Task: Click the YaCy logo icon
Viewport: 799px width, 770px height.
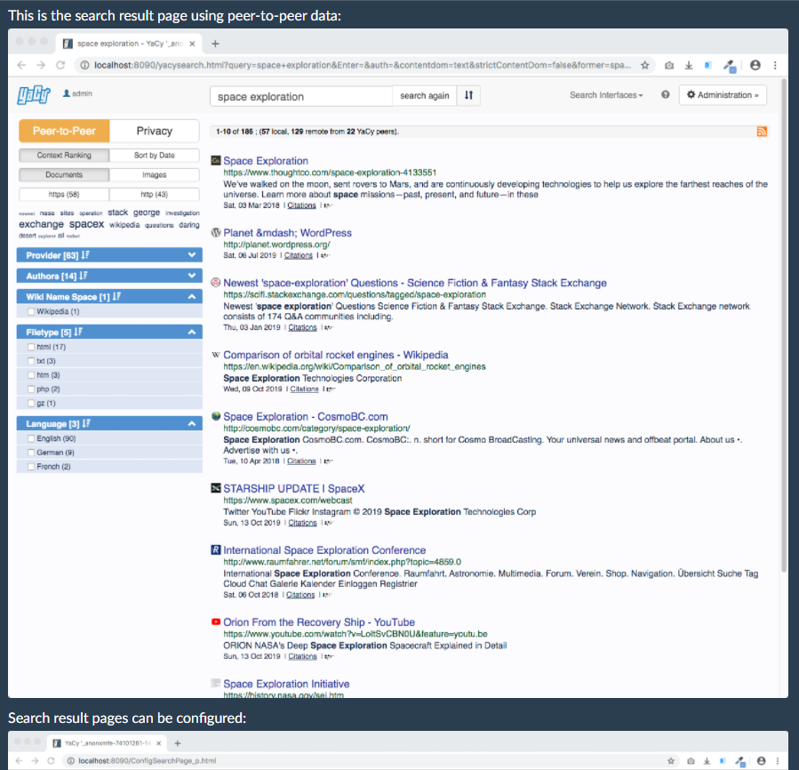Action: (x=34, y=95)
